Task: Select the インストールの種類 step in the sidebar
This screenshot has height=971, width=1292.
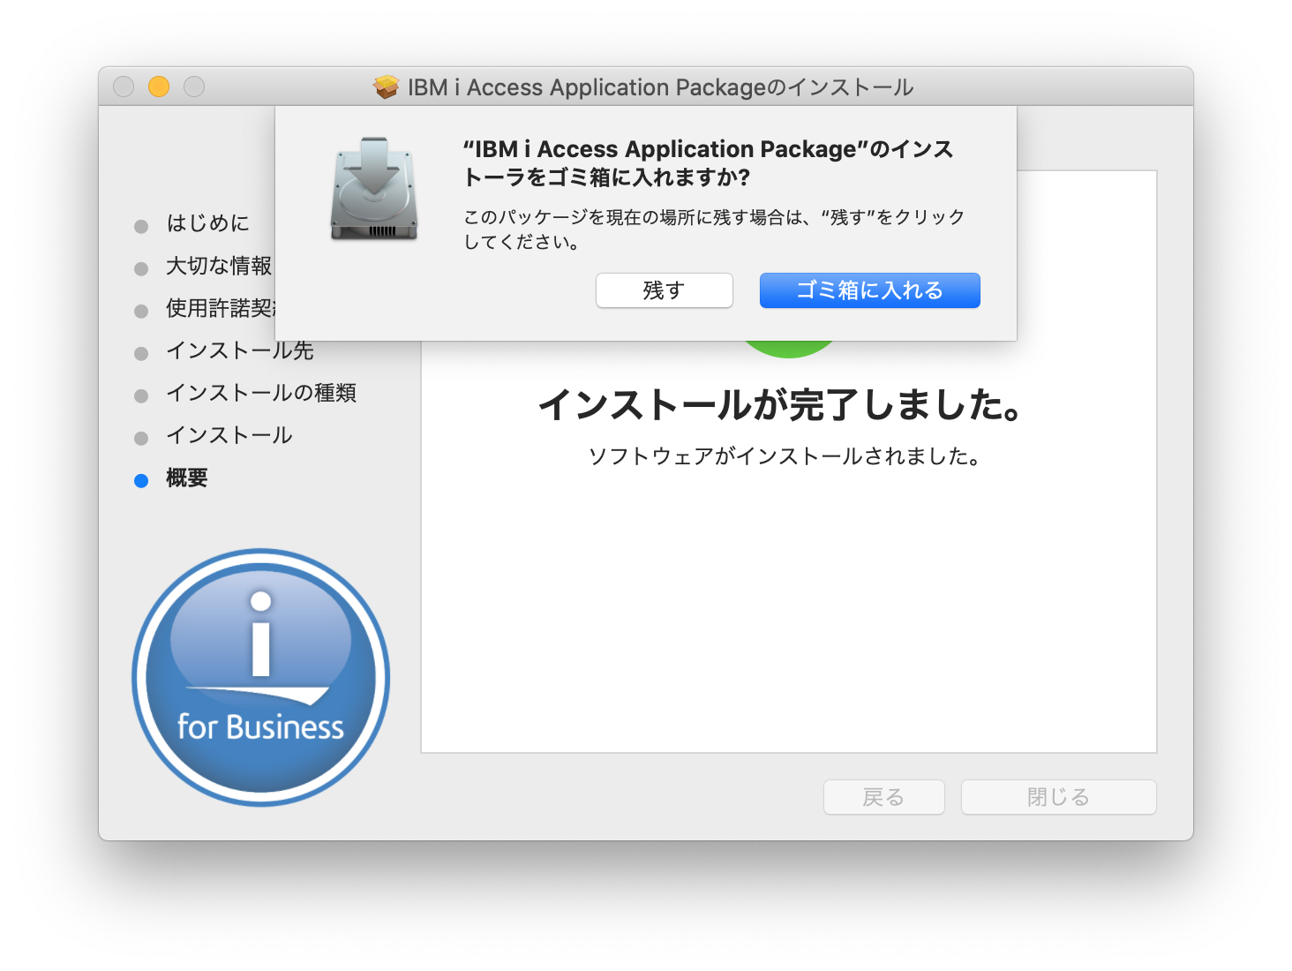Action: [x=261, y=393]
